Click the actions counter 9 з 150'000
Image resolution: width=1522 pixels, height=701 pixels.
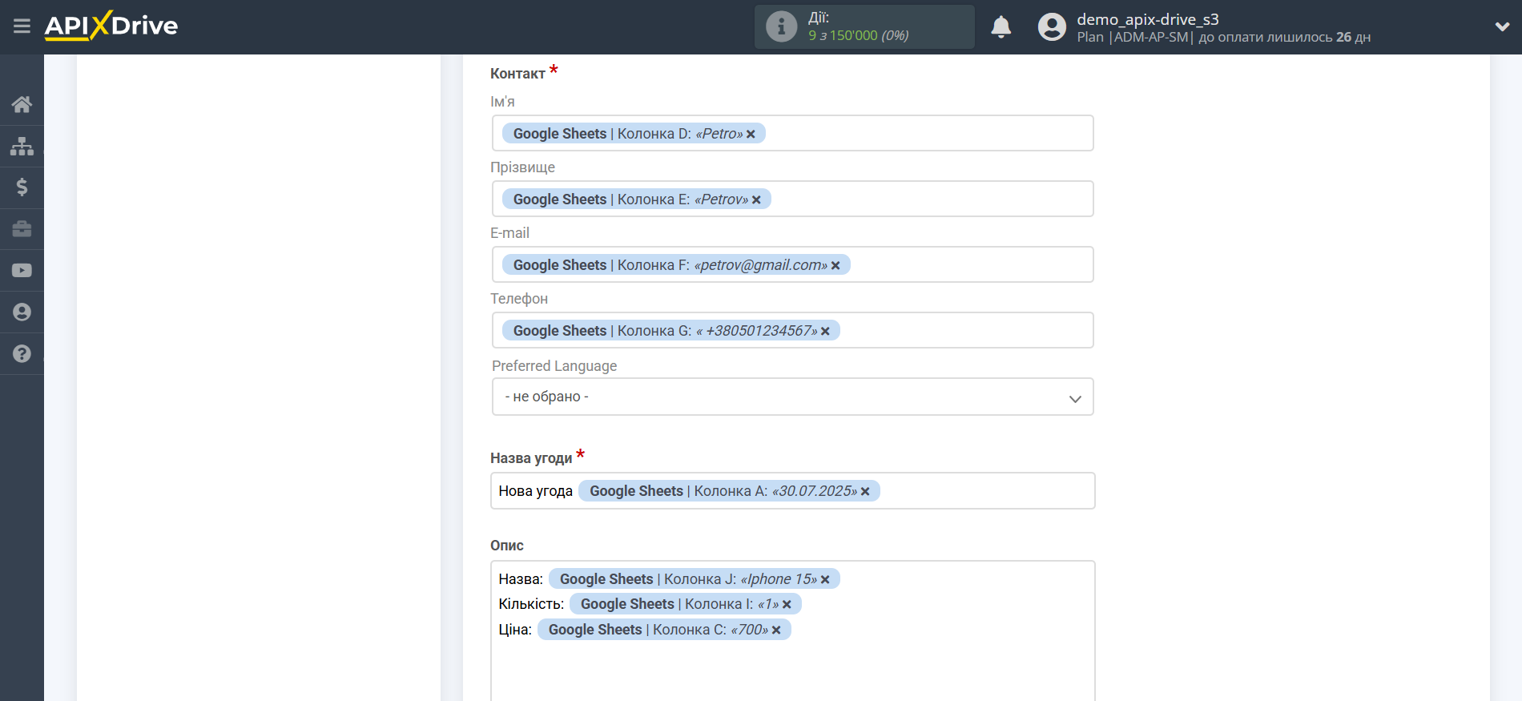pos(858,36)
